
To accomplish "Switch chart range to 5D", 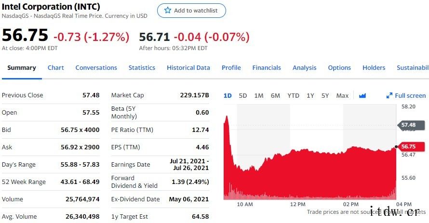I will (243, 96).
